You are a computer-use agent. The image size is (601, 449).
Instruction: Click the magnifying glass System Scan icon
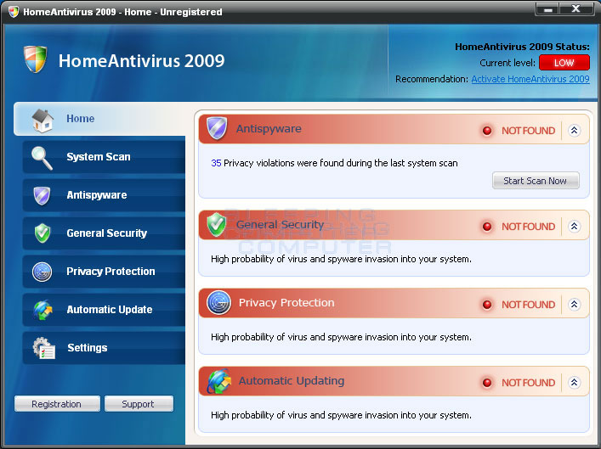click(x=42, y=158)
